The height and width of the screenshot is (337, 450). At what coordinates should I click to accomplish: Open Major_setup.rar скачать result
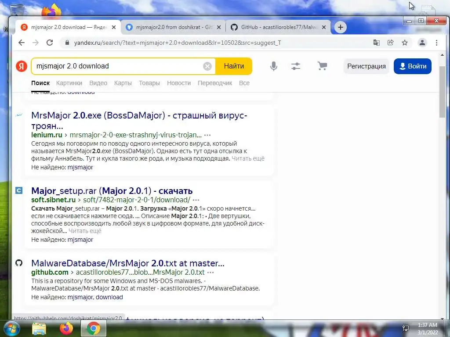coord(112,191)
